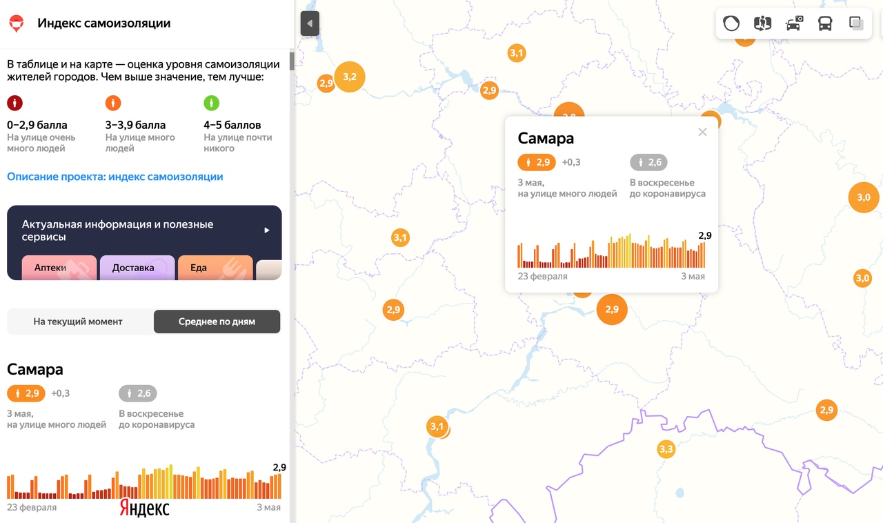This screenshot has width=883, height=523.
Task: Click the '4–5 баллов' legend label
Action: pos(232,126)
